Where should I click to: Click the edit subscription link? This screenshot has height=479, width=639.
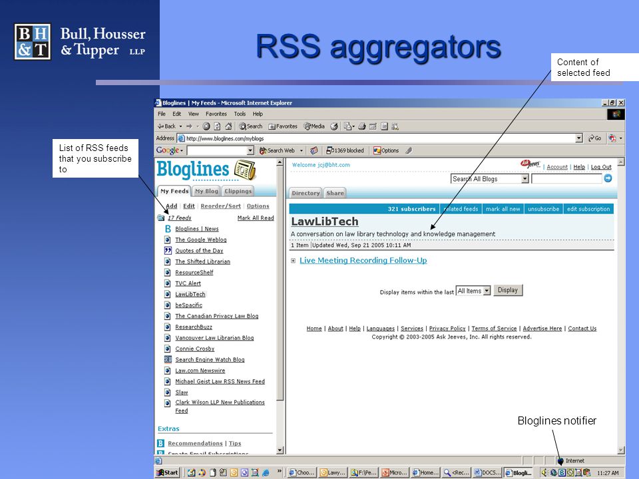[588, 209]
